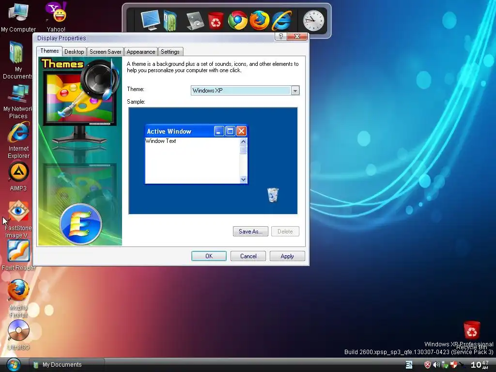496x372 pixels.
Task: Click the Themes illustration image panel
Action: 80,151
